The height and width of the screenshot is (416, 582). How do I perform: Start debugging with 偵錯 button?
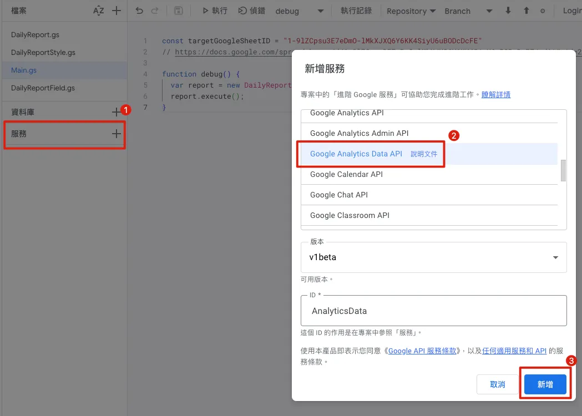[251, 11]
